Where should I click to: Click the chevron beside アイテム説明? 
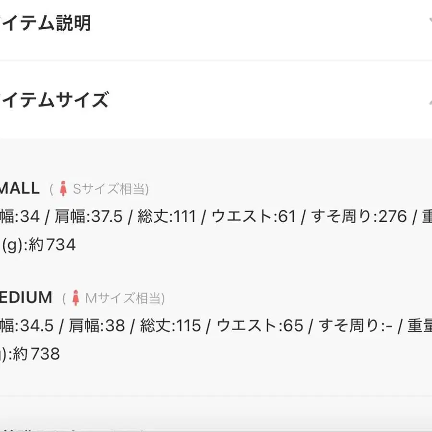point(429,22)
